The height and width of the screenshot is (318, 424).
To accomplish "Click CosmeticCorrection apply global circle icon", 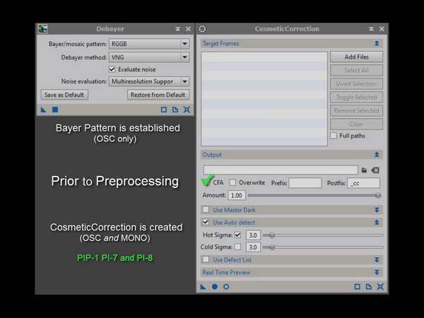I will 215,287.
